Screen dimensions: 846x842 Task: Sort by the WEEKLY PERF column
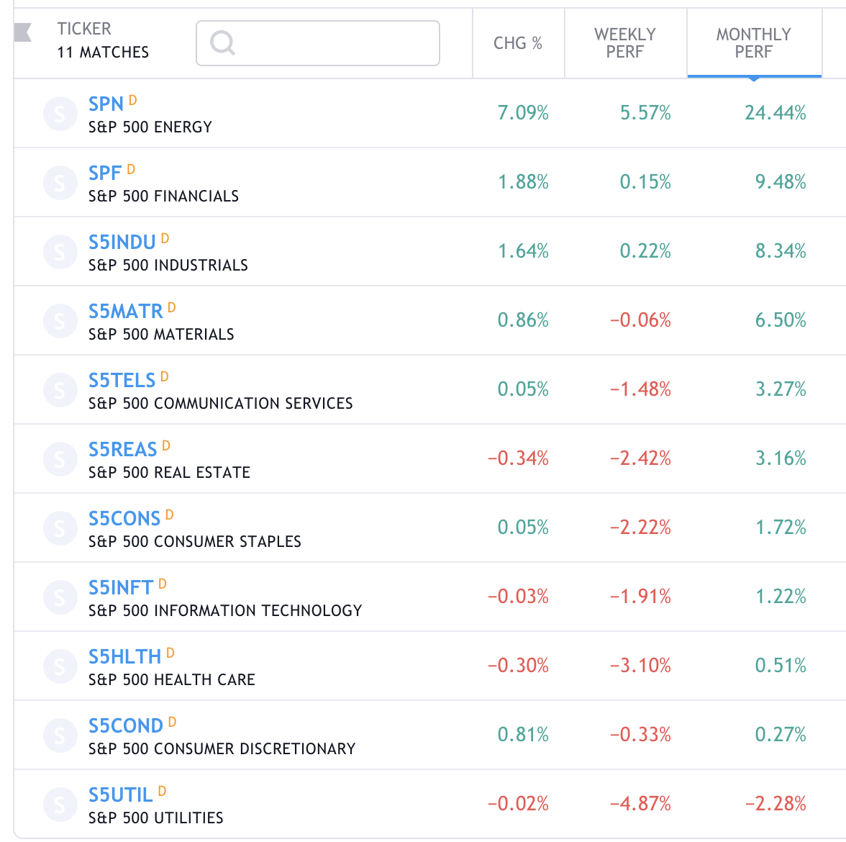pyautogui.click(x=624, y=43)
